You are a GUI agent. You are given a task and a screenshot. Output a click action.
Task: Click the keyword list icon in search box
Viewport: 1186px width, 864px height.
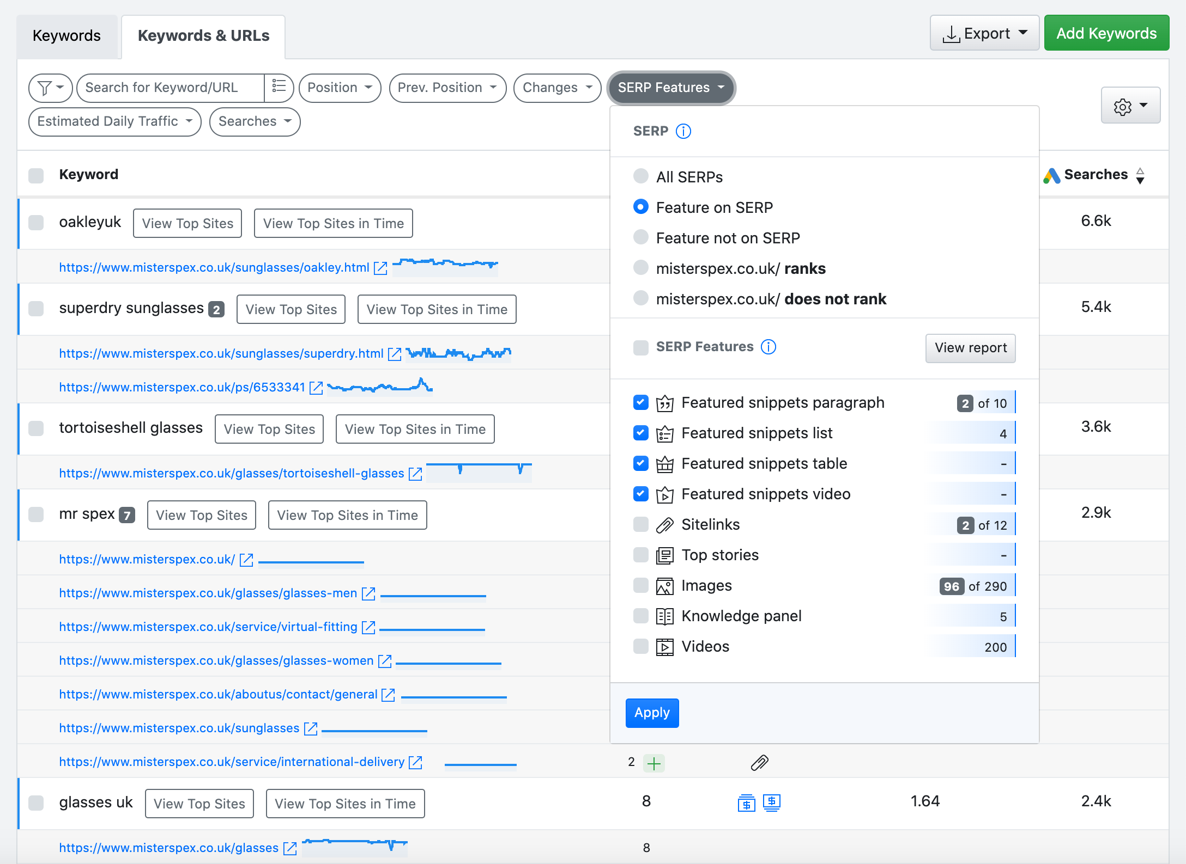pos(279,87)
